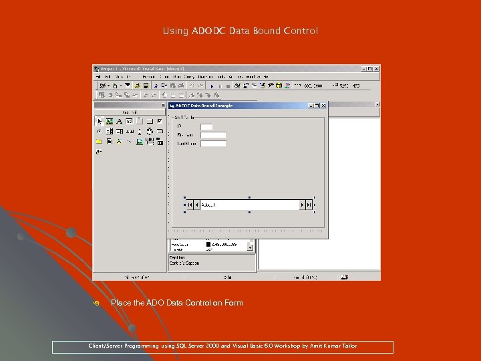The height and width of the screenshot is (361, 481).
Task: Click the First Name text box
Action: 213,135
